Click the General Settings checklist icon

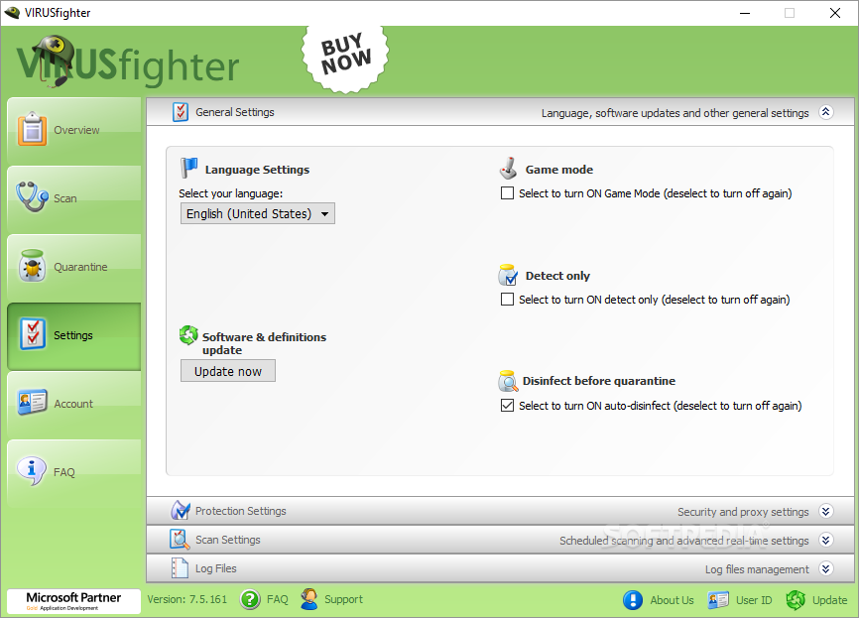point(181,112)
